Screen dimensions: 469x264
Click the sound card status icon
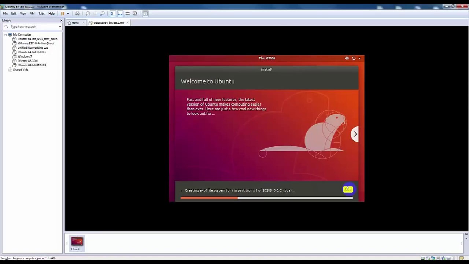[x=443, y=258]
